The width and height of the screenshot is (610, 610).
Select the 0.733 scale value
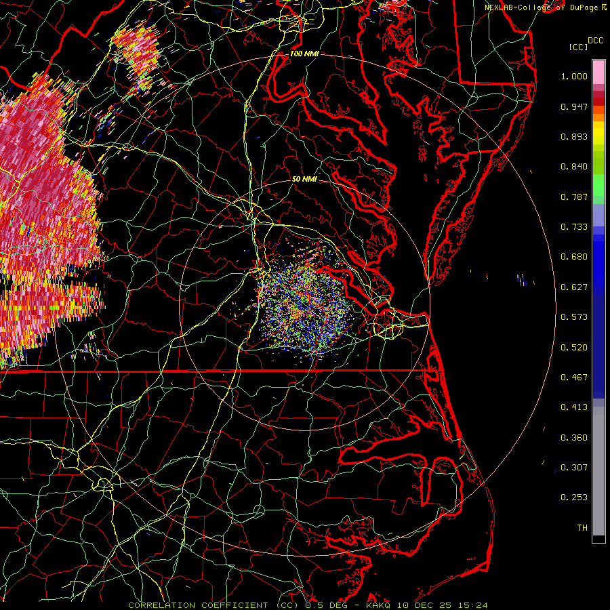coord(574,227)
